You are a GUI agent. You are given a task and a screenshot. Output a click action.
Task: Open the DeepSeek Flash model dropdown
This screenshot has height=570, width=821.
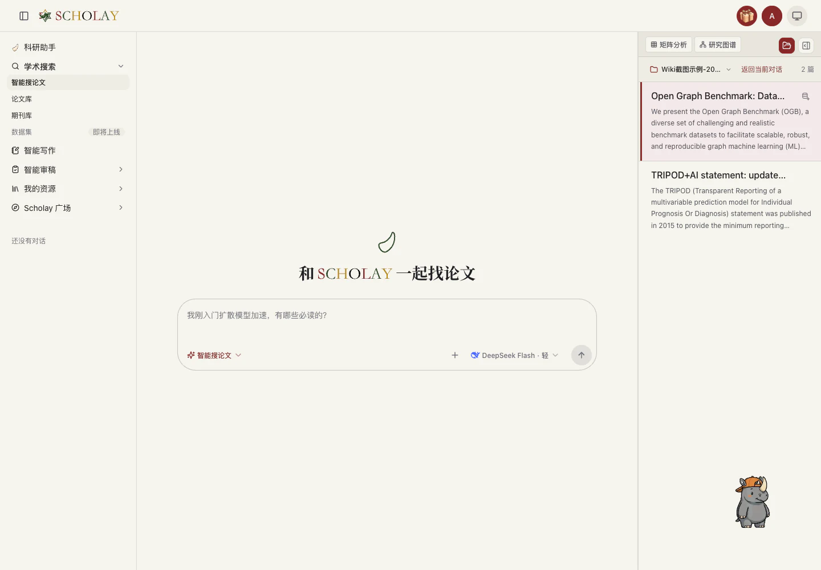514,355
